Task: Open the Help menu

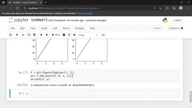Action: click(92, 28)
